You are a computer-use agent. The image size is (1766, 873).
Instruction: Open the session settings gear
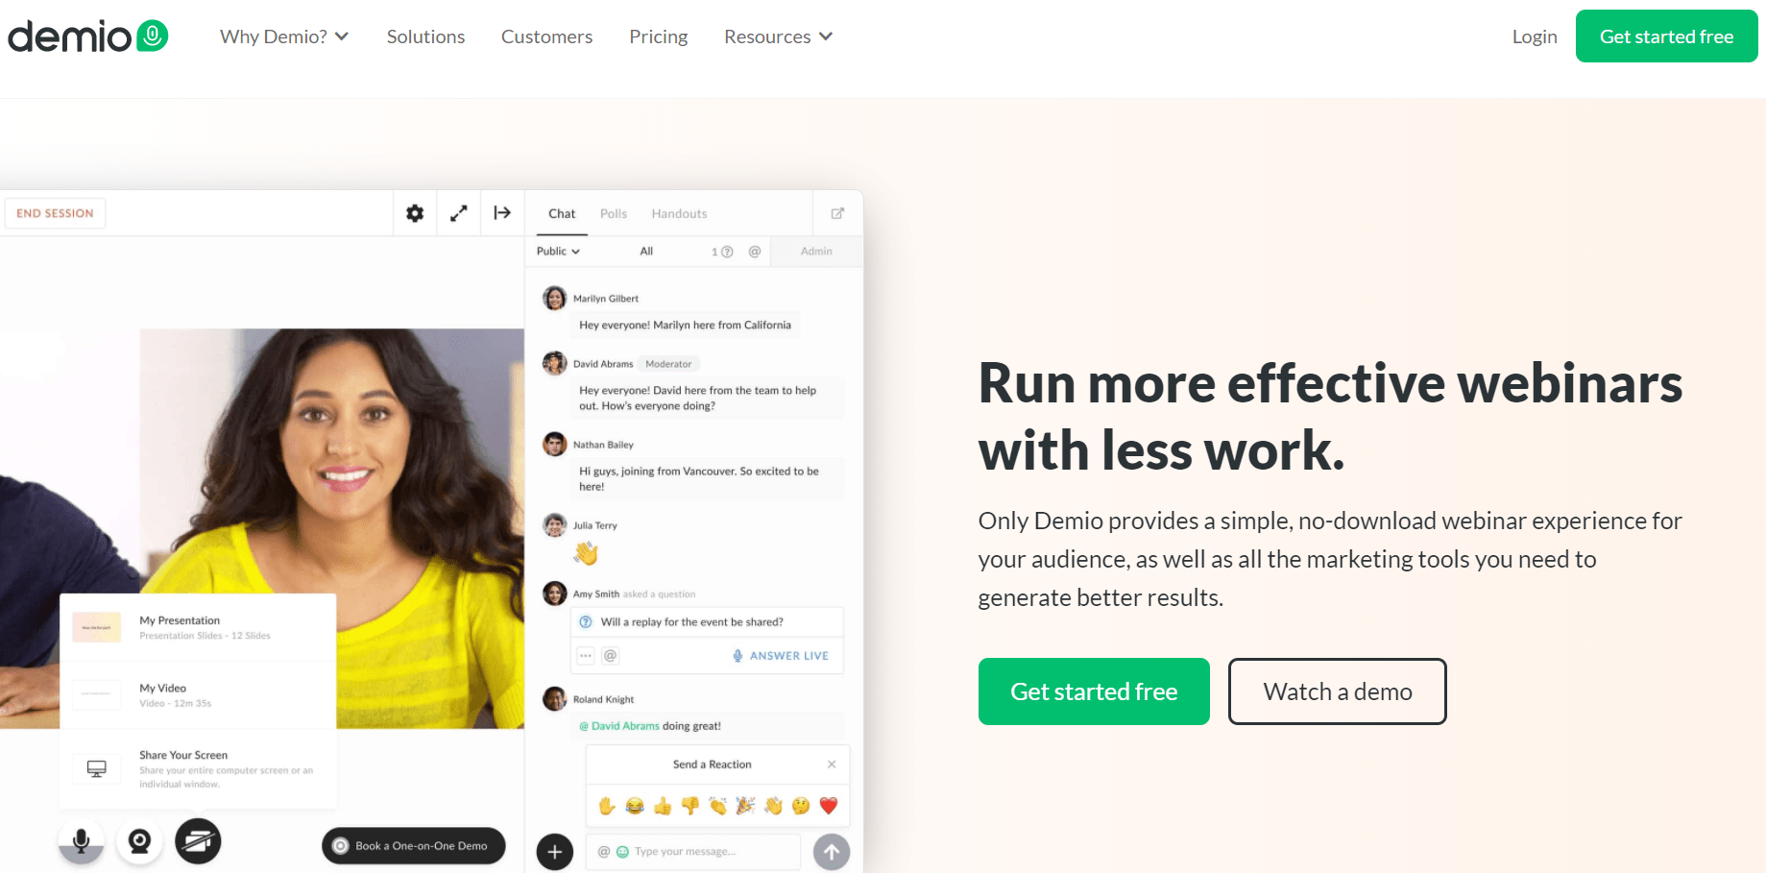click(415, 213)
